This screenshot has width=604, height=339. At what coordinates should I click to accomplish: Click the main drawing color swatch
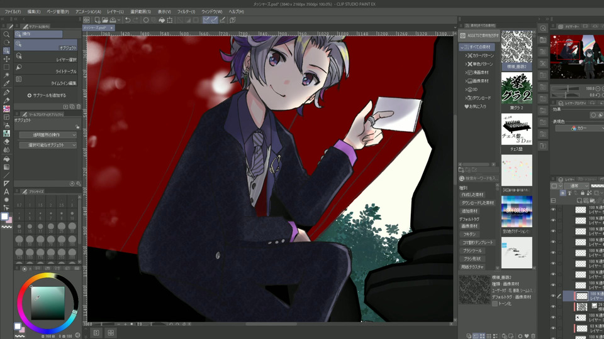[x=4, y=217]
